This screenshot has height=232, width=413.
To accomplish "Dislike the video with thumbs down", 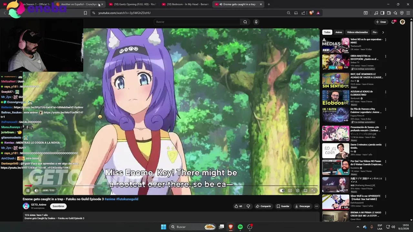I will click(x=248, y=206).
